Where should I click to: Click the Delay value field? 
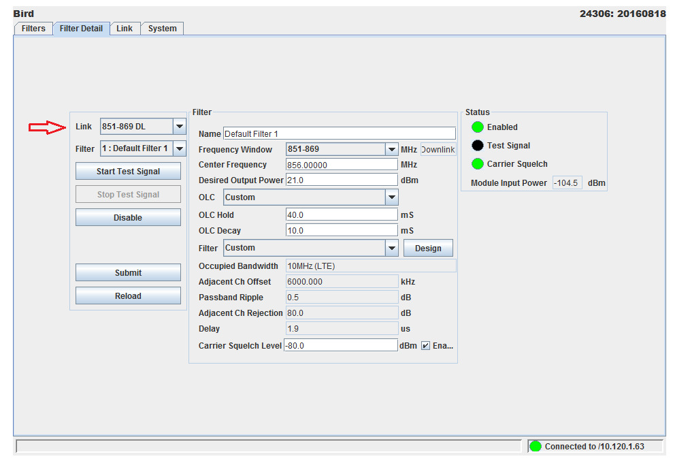coord(342,329)
